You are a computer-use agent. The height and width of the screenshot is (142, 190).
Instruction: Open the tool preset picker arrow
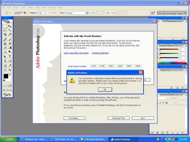pos(10,13)
